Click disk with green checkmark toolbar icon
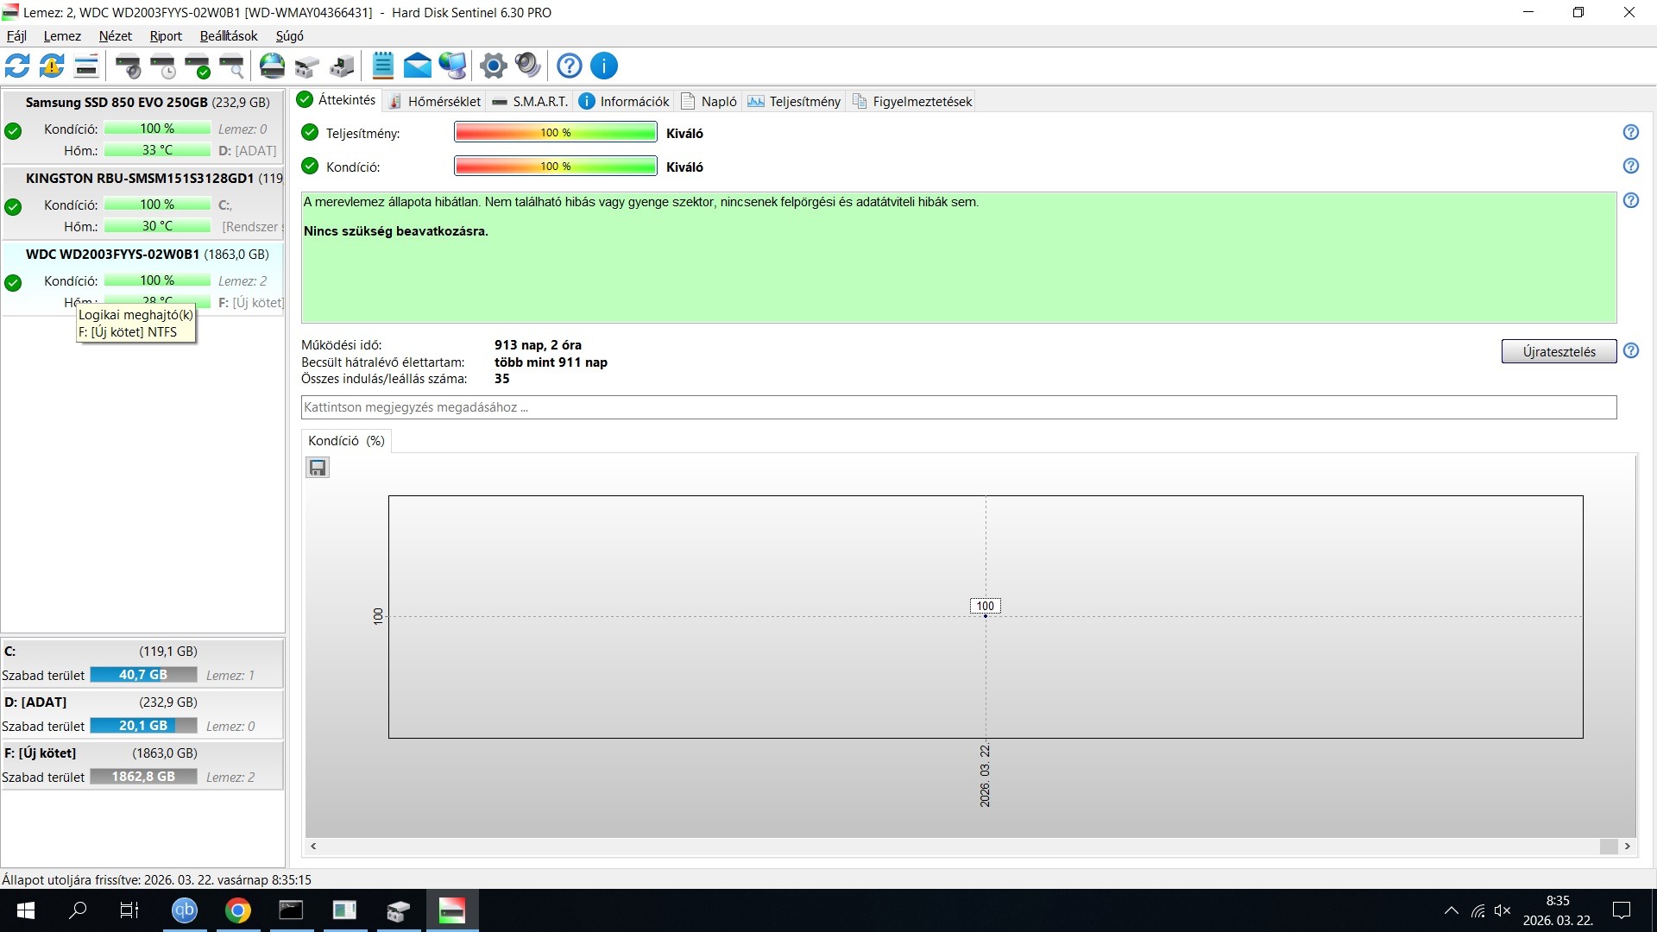The width and height of the screenshot is (1657, 932). pos(197,66)
